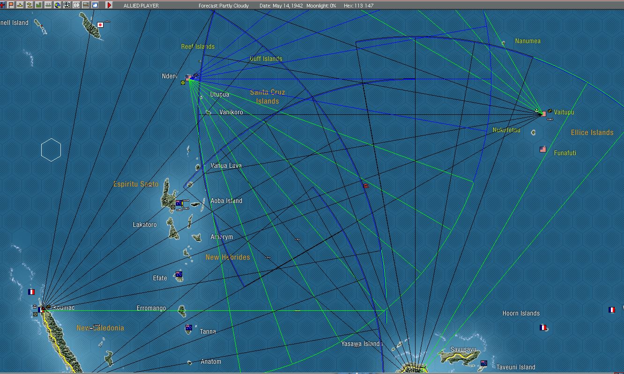The height and width of the screenshot is (374, 624).
Task: Click the Hex: 113 147 coordinate readout
Action: tap(359, 6)
